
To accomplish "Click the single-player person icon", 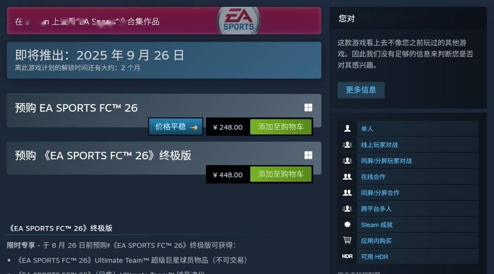I will click(347, 129).
